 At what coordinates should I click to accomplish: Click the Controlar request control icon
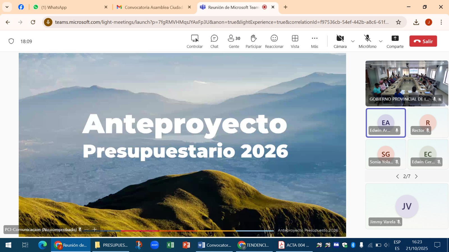[194, 41]
